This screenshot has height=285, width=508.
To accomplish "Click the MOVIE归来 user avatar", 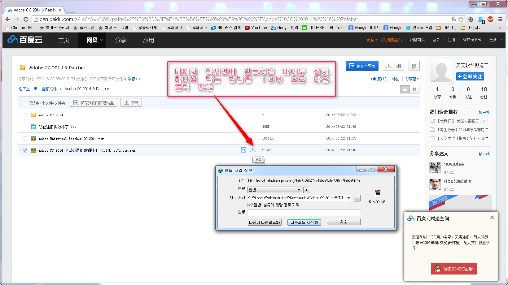I will [435, 167].
